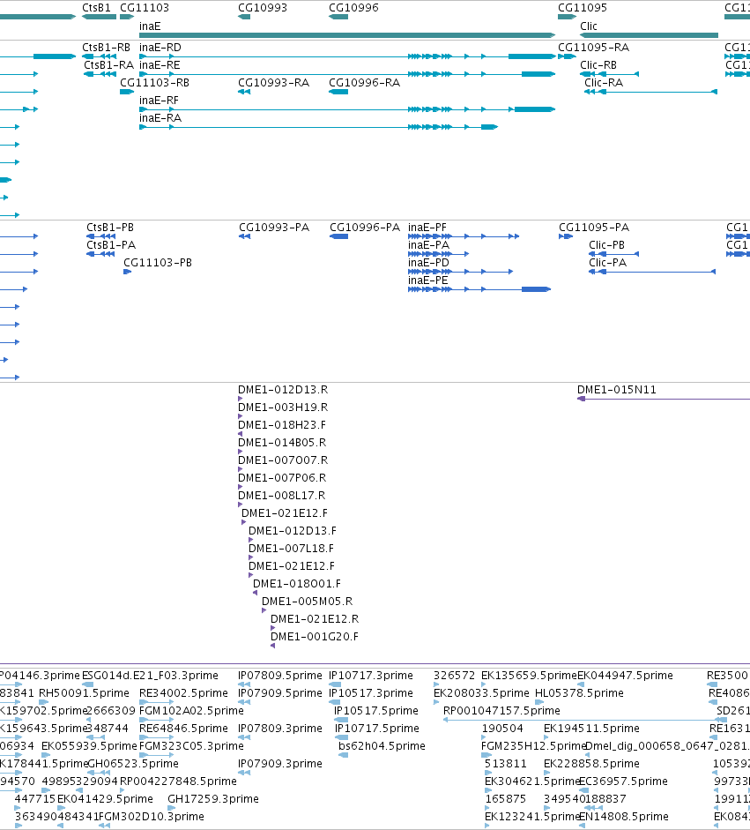Viewport: 750px width, 830px height.
Task: Select the Clic gene bar
Action: [649, 35]
